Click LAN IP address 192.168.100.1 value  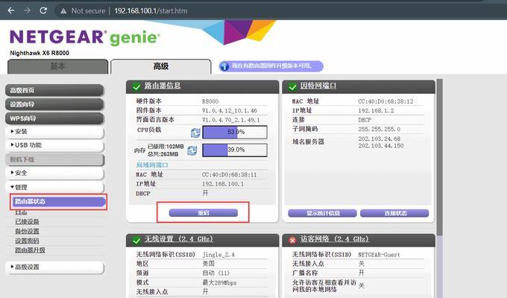(x=223, y=184)
